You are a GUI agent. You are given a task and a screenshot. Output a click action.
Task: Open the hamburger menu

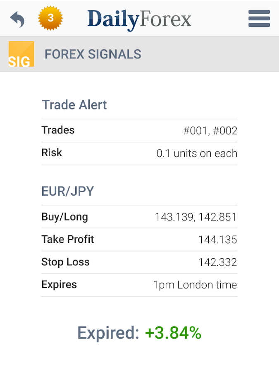(x=259, y=19)
